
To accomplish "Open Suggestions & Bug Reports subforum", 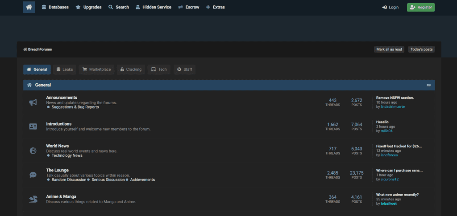I will coord(75,107).
